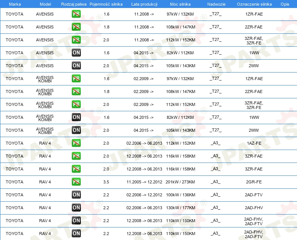Click 02.2006 -> 06.2013 in 1AZ-FE row

[x=144, y=143]
